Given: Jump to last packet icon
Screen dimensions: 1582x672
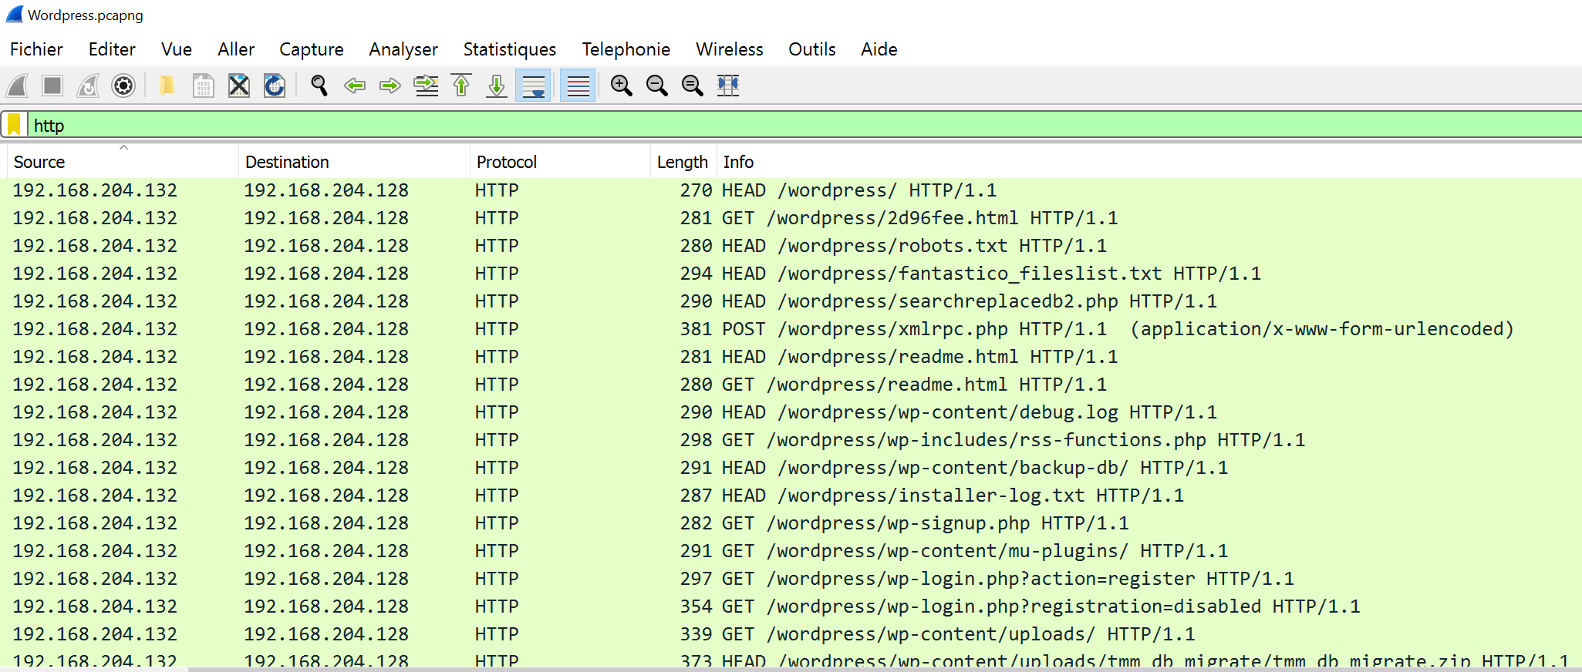Looking at the screenshot, I should pos(497,86).
